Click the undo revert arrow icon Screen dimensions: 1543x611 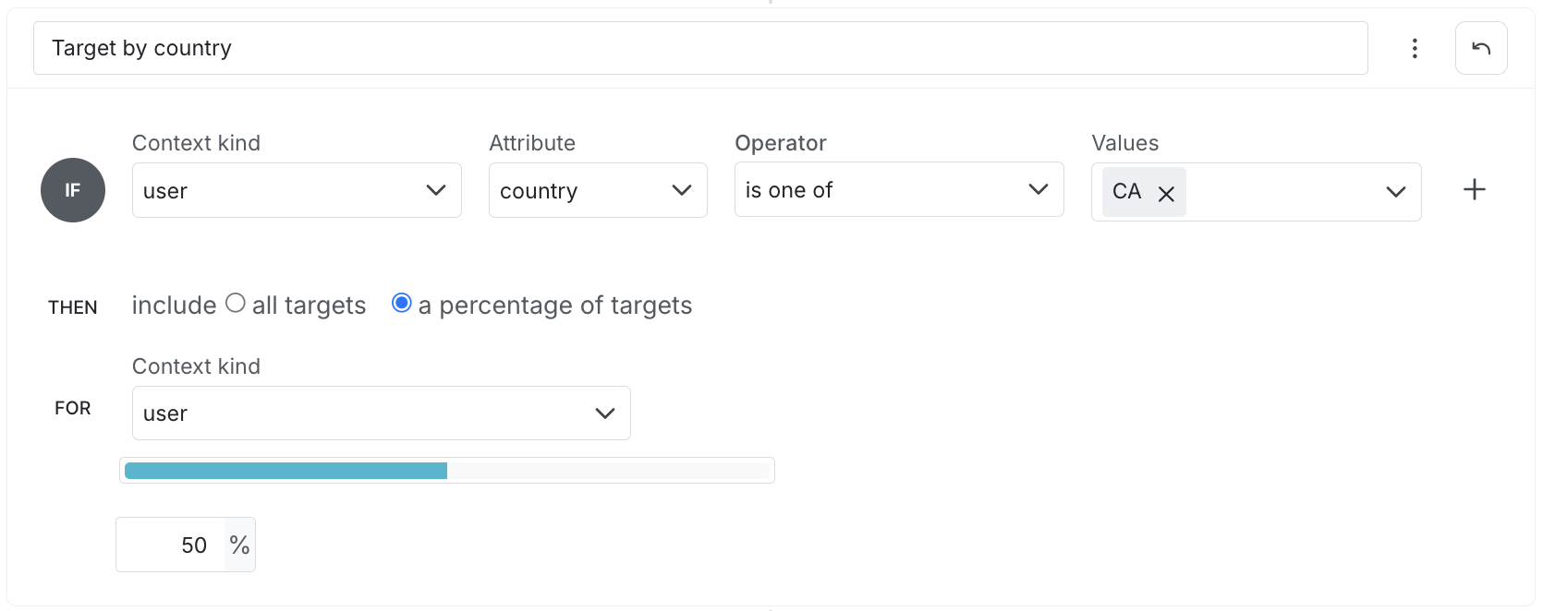[x=1481, y=47]
